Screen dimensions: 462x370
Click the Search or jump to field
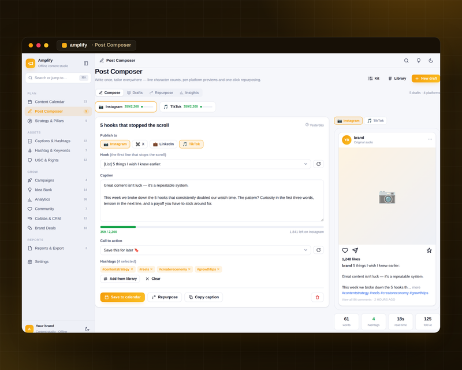click(x=58, y=78)
